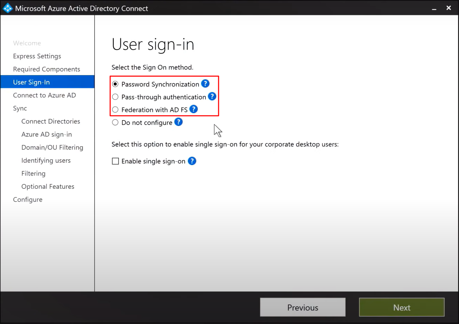Navigate to the Configure step
Screen dimensions: 459x324
(27, 199)
